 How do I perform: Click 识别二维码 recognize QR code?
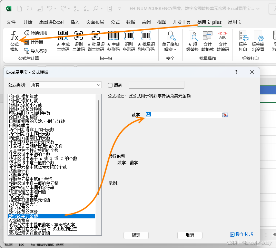[79, 41]
